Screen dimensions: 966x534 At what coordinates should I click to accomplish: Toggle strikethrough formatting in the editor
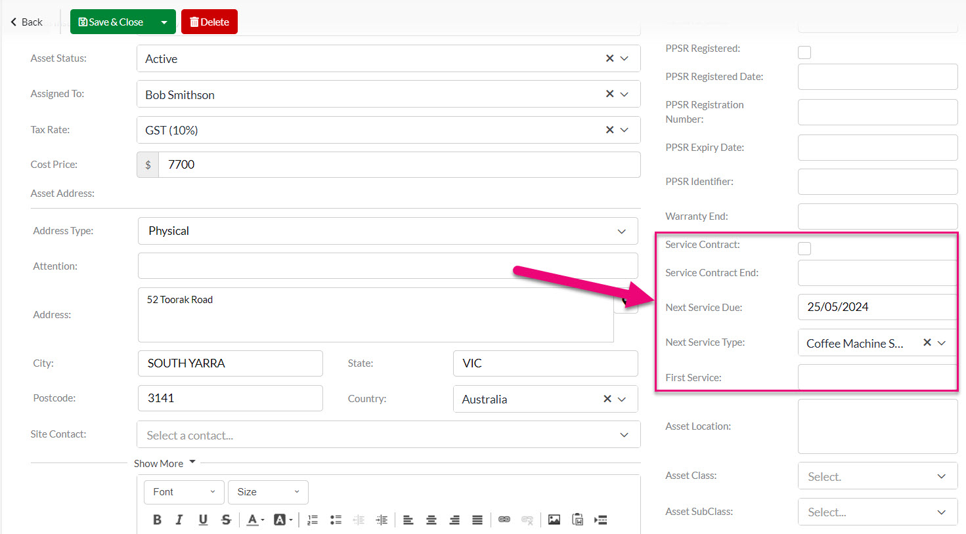tap(226, 520)
